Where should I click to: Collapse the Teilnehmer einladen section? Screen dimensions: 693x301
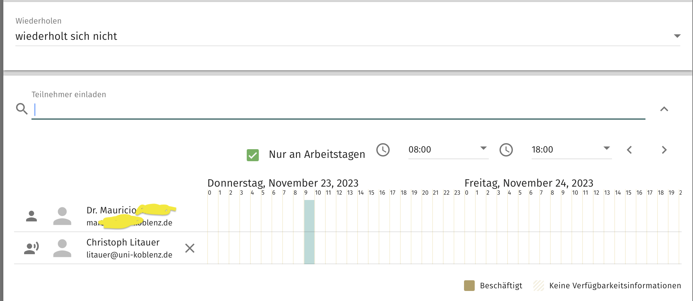point(664,109)
